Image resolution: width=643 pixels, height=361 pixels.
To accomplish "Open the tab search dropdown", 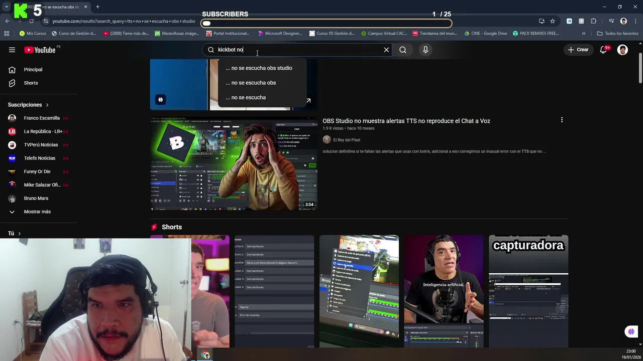I will pyautogui.click(x=7, y=7).
